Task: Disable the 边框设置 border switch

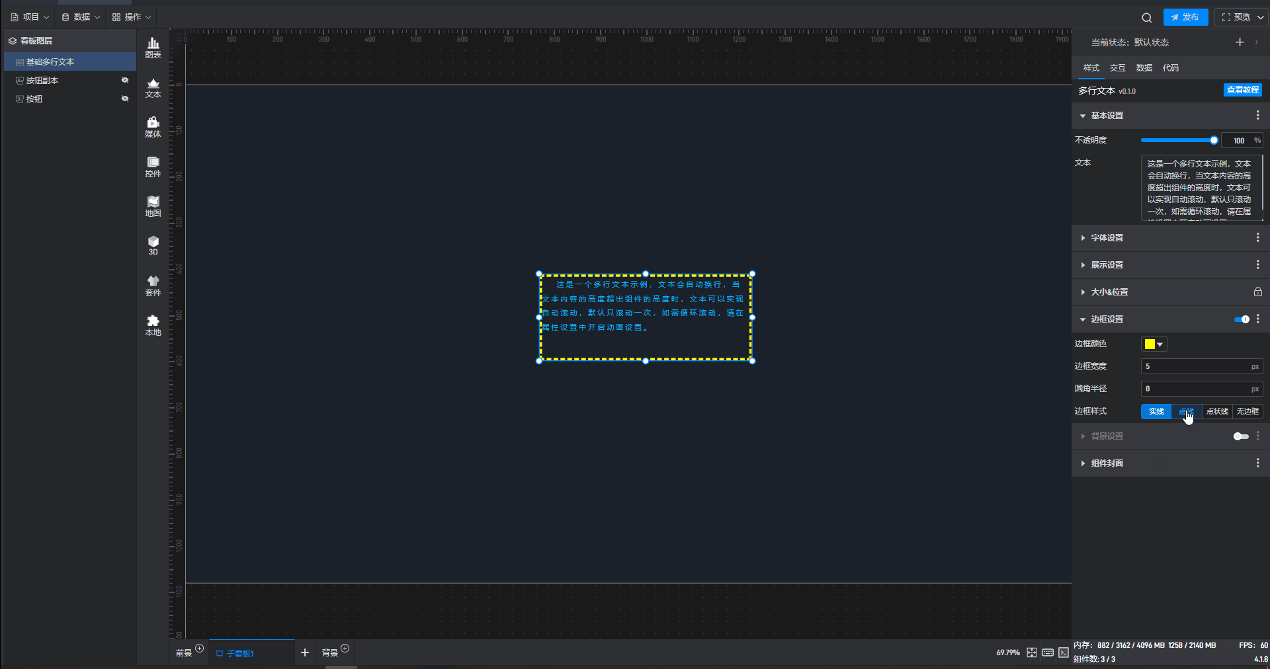Action: (x=1242, y=319)
